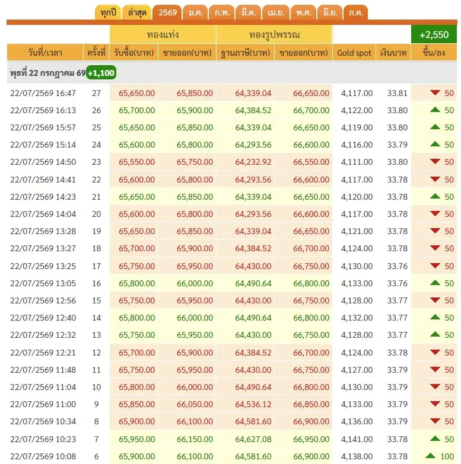Click the ทองแท่ง group header
The height and width of the screenshot is (464, 461).
163,34
